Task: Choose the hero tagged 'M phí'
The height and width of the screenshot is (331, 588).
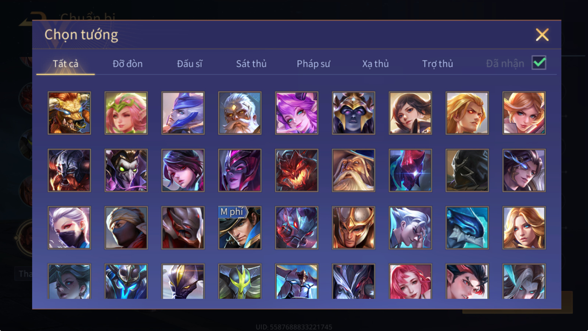Action: click(240, 228)
